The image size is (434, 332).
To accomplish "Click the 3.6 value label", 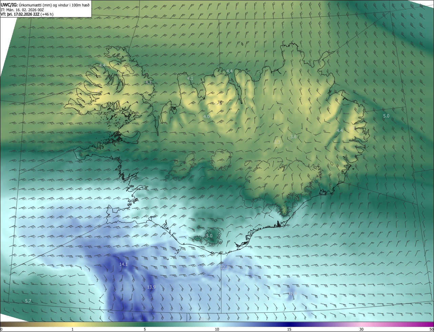I will click(x=293, y=136).
